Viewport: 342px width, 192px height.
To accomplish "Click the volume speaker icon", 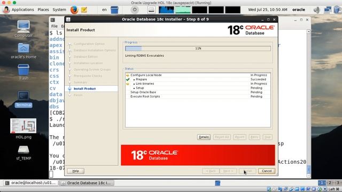I will 317,10.
